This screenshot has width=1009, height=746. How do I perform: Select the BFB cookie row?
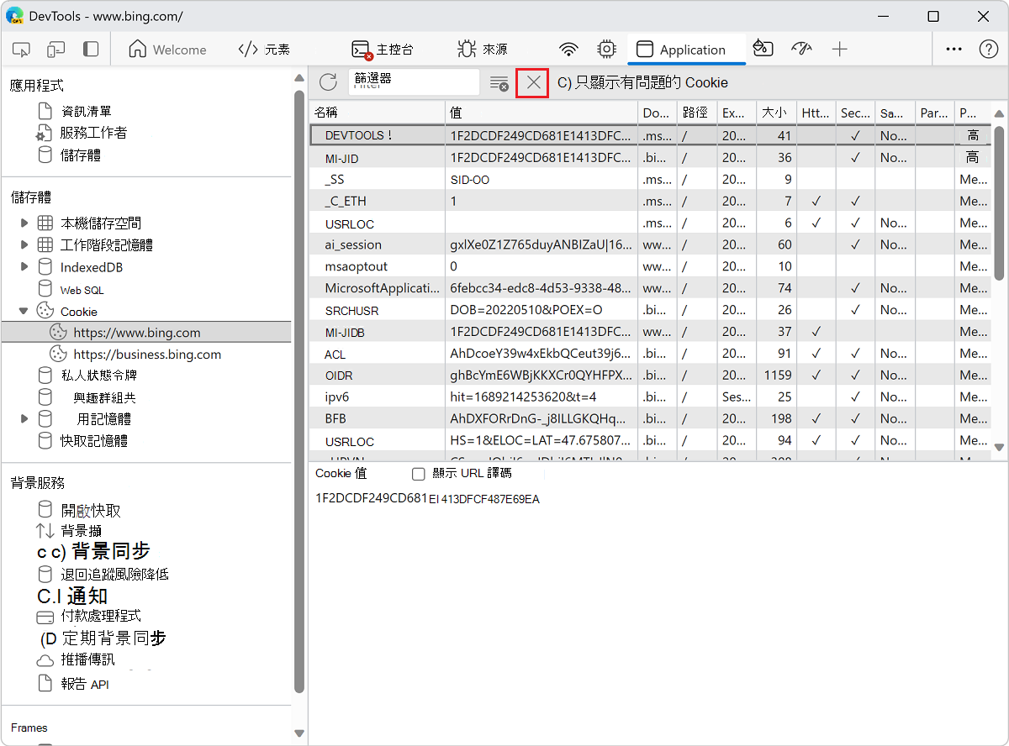coord(651,418)
